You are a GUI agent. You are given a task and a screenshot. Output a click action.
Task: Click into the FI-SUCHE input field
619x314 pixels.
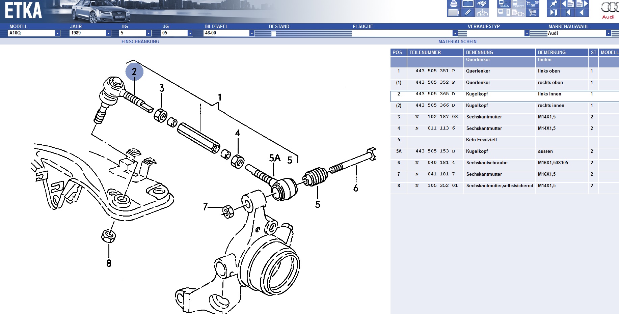click(402, 33)
